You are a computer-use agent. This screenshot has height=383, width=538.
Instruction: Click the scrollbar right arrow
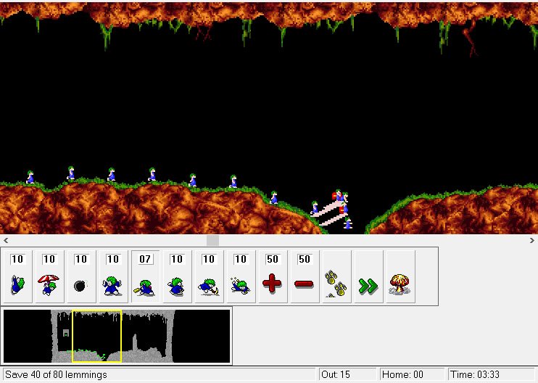(x=532, y=240)
